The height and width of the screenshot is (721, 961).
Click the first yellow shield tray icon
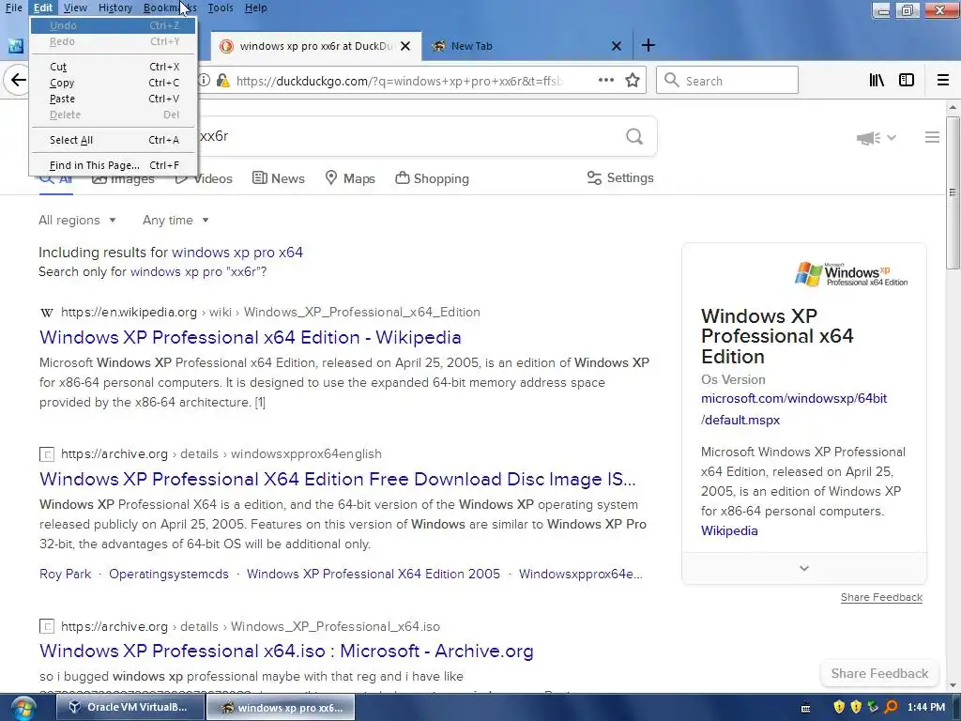(x=839, y=707)
